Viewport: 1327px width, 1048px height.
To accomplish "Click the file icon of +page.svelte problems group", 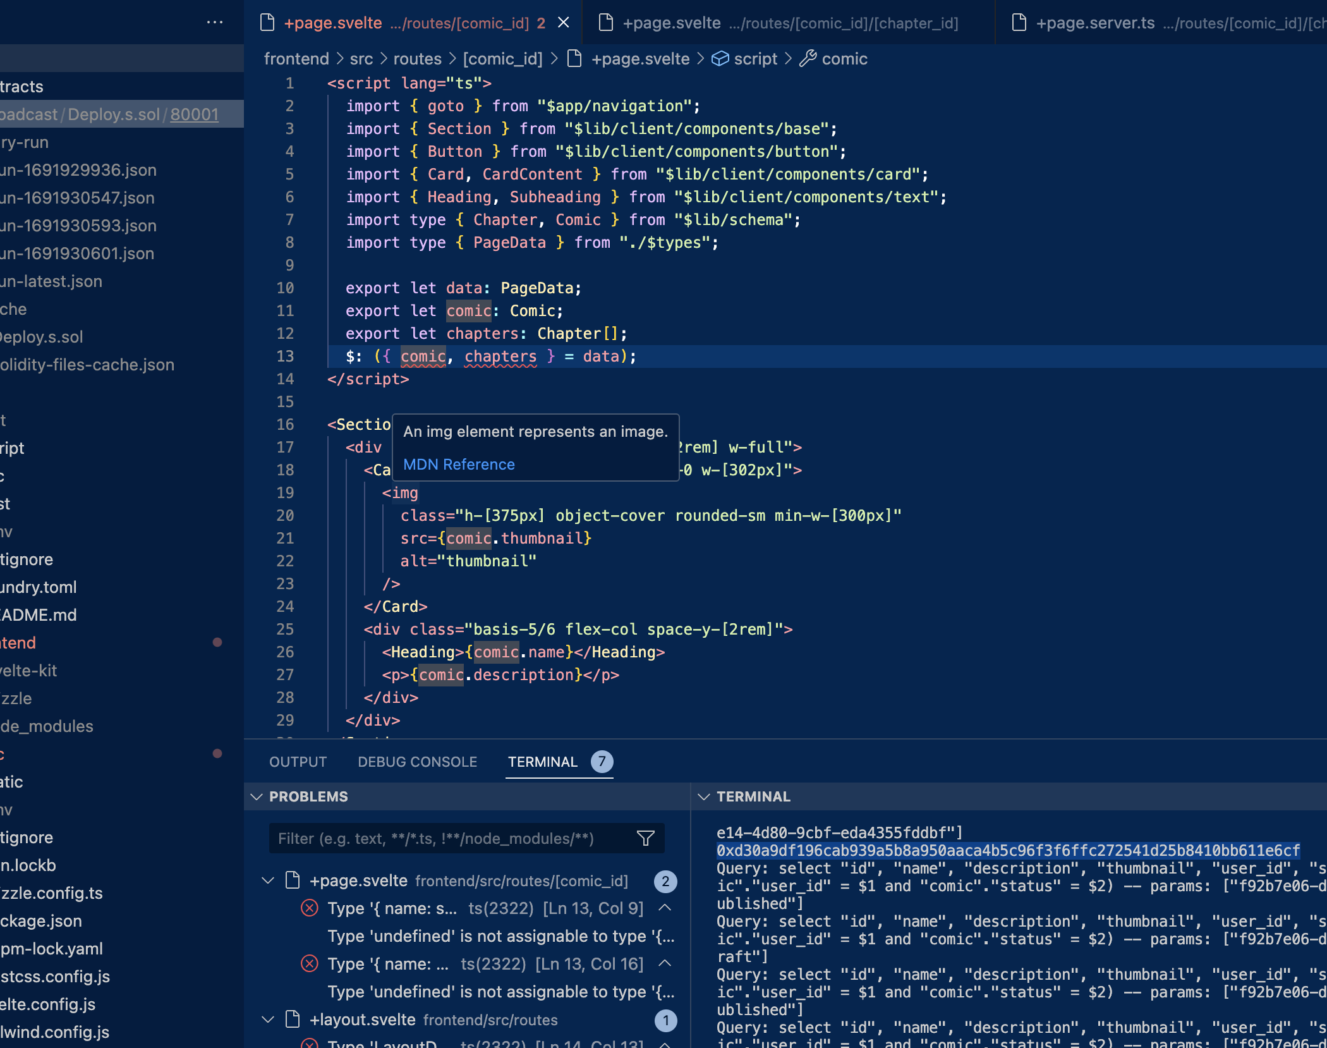I will point(293,880).
